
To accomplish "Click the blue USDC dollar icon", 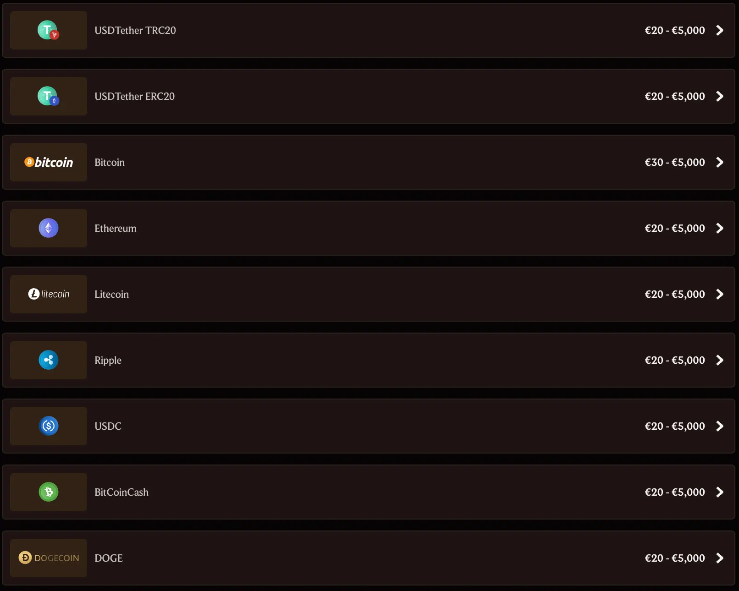I will point(49,426).
